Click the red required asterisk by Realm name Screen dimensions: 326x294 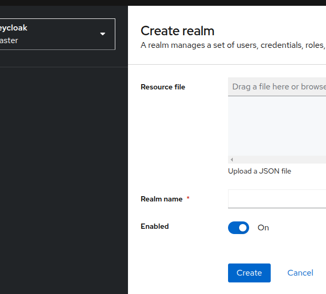[x=188, y=199]
